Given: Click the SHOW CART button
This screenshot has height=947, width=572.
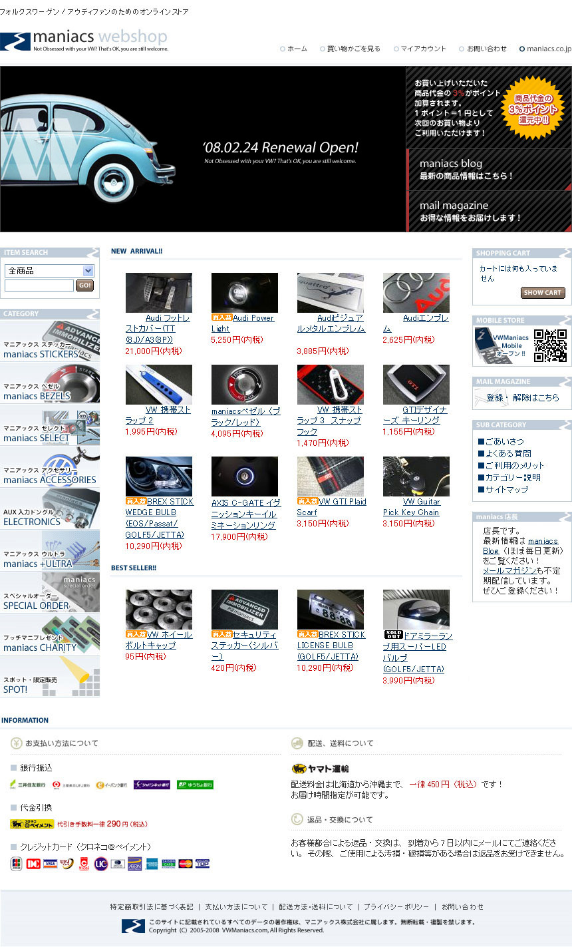Looking at the screenshot, I should pos(543,293).
